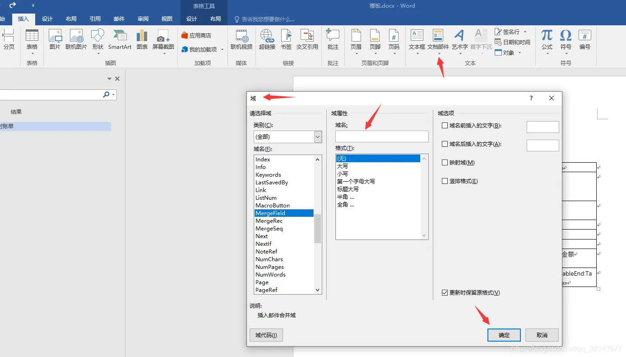Expand 我的加载项 dropdown arrow

point(222,49)
